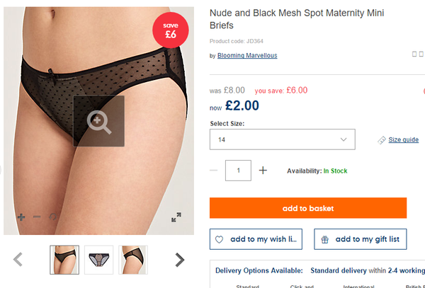Screen dimensions: 425x288
Task: Show next thumbnails with the right arrow
Action: pyautogui.click(x=179, y=260)
